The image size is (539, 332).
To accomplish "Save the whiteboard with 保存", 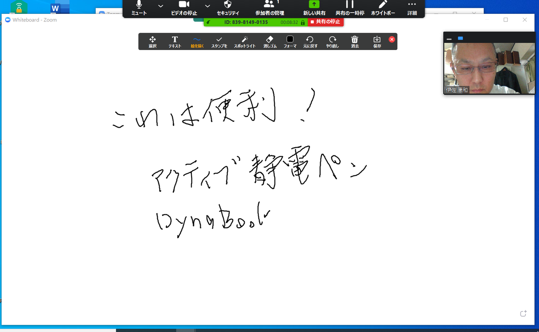I will click(377, 42).
